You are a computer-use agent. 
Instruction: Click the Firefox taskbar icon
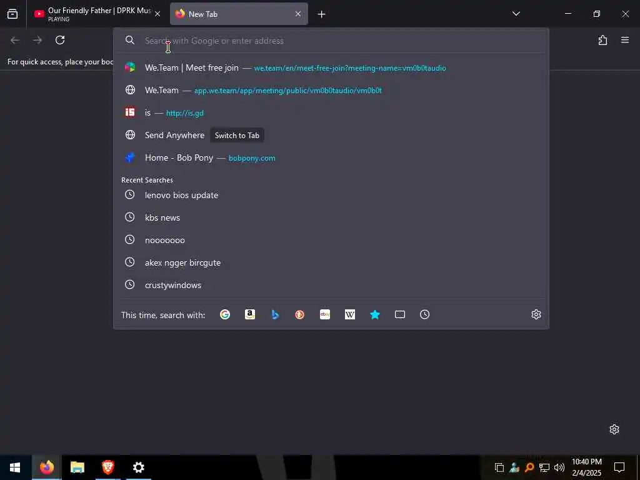(46, 467)
